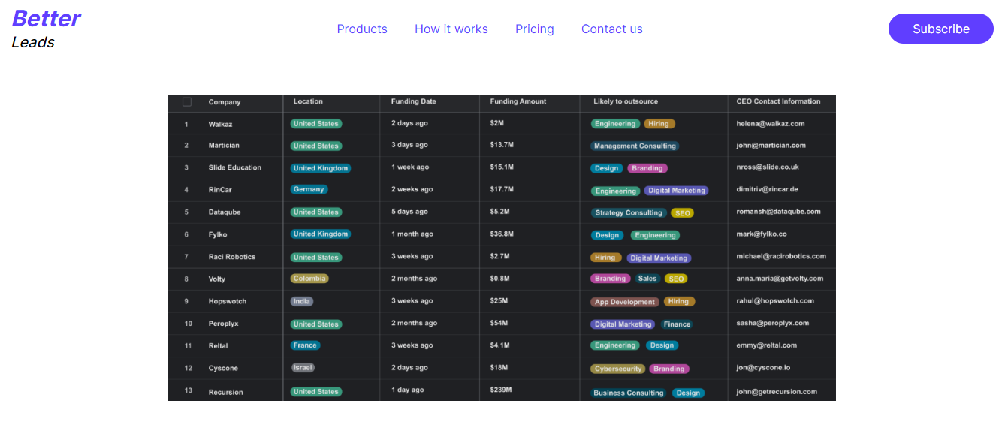Click the Better Leads logo

46,29
